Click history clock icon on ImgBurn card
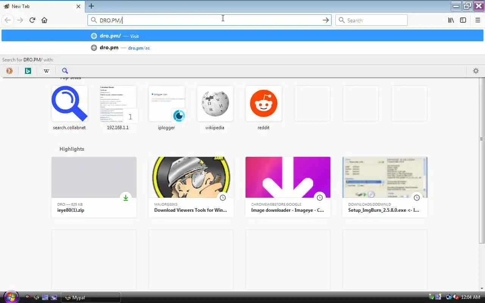Viewport: 485px width, 303px height. click(417, 198)
